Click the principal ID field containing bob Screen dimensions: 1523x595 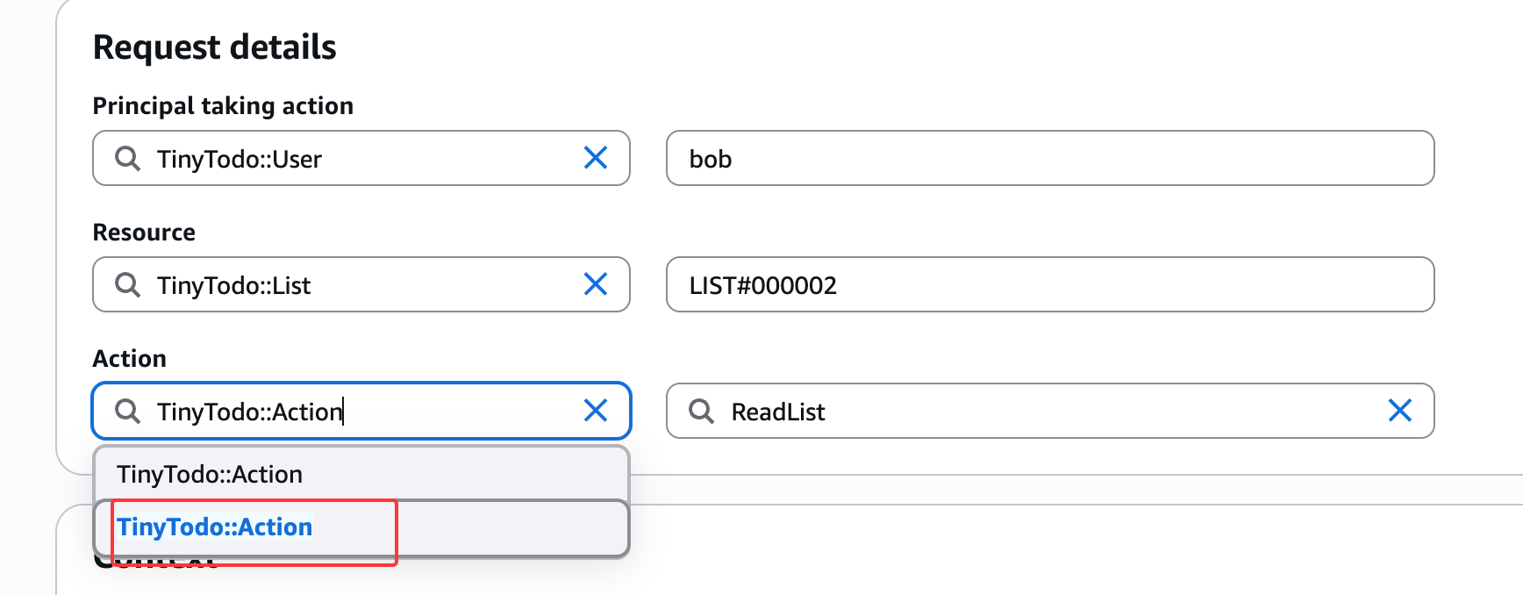[1049, 159]
